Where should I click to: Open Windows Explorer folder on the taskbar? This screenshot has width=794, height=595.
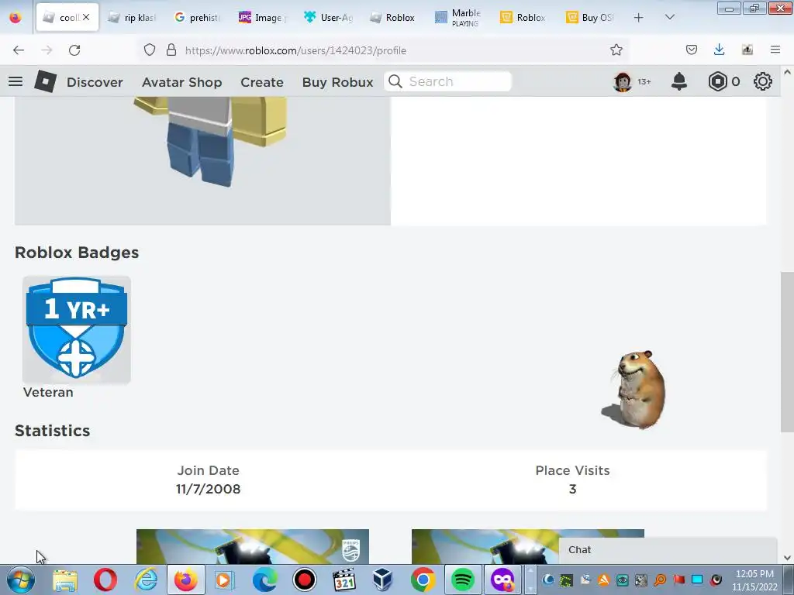point(65,580)
